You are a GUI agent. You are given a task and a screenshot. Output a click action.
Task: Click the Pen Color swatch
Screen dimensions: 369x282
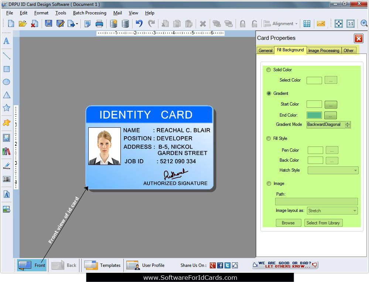[315, 150]
